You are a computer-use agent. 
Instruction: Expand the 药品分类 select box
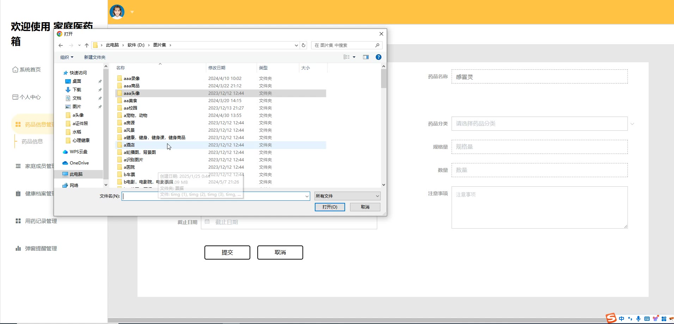pos(539,124)
